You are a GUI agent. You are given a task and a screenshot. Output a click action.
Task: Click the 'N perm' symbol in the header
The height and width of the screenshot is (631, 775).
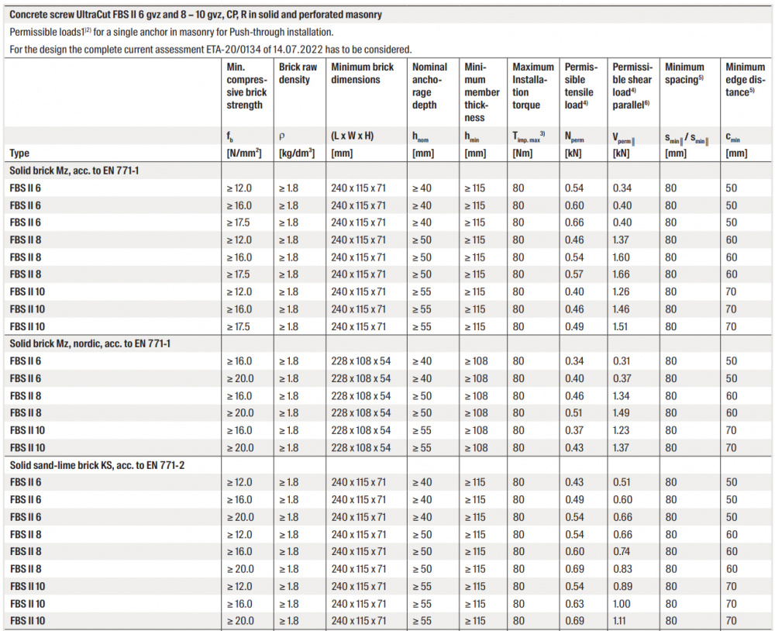pyautogui.click(x=574, y=137)
